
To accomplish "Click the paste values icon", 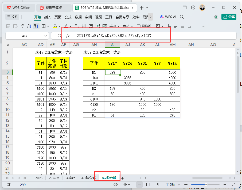I will tap(8, 26).
